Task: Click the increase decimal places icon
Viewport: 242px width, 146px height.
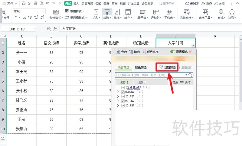Action: pyautogui.click(x=36, y=18)
